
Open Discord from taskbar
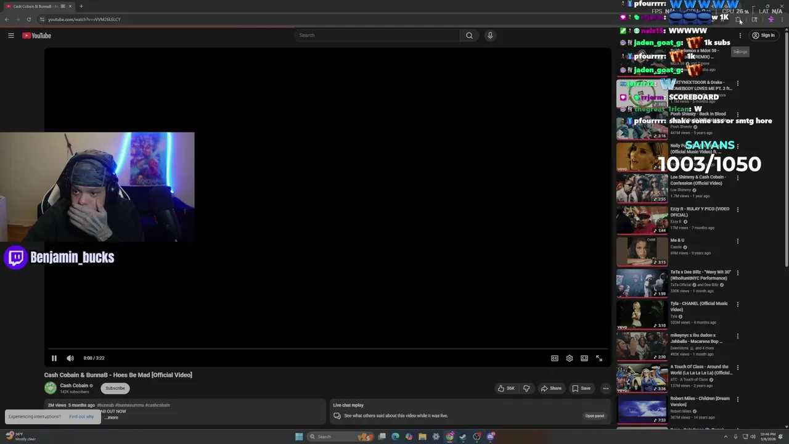(491, 437)
